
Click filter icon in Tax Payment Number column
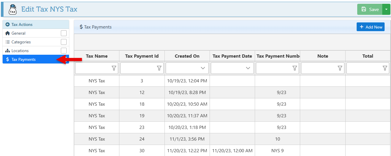[295, 68]
